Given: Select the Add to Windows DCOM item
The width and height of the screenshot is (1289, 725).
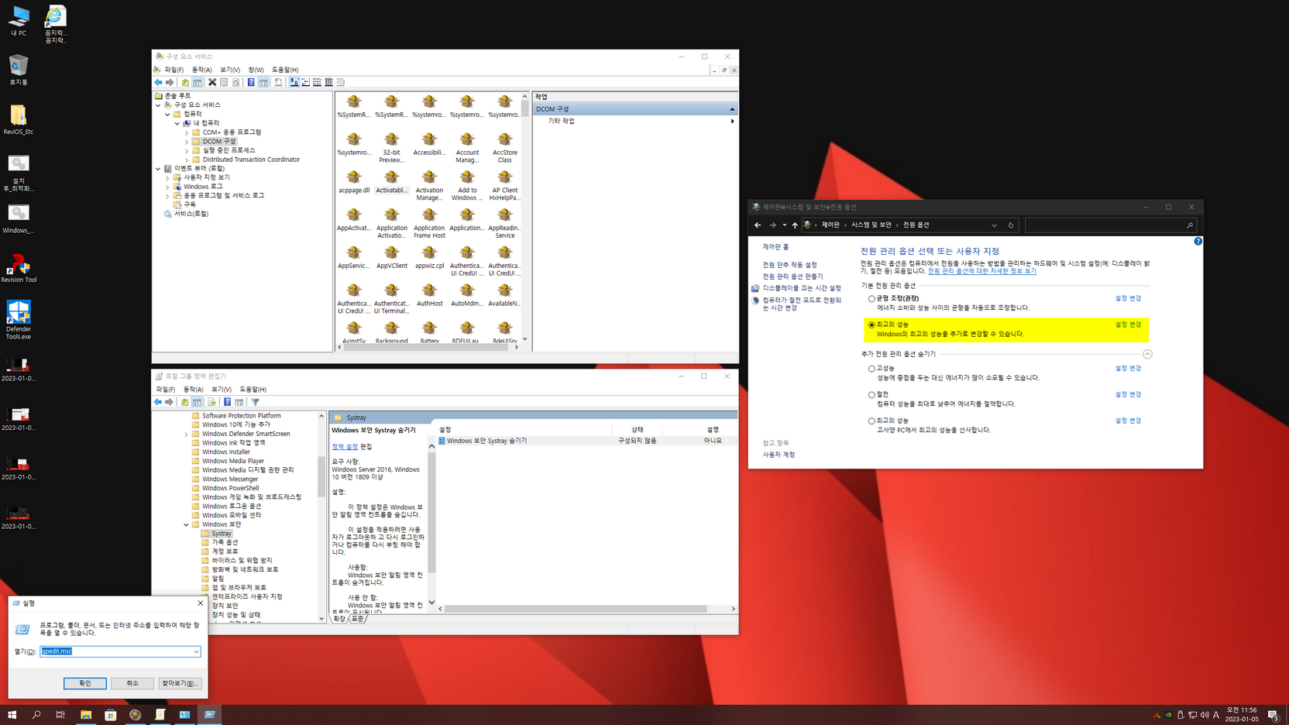Looking at the screenshot, I should [x=467, y=185].
